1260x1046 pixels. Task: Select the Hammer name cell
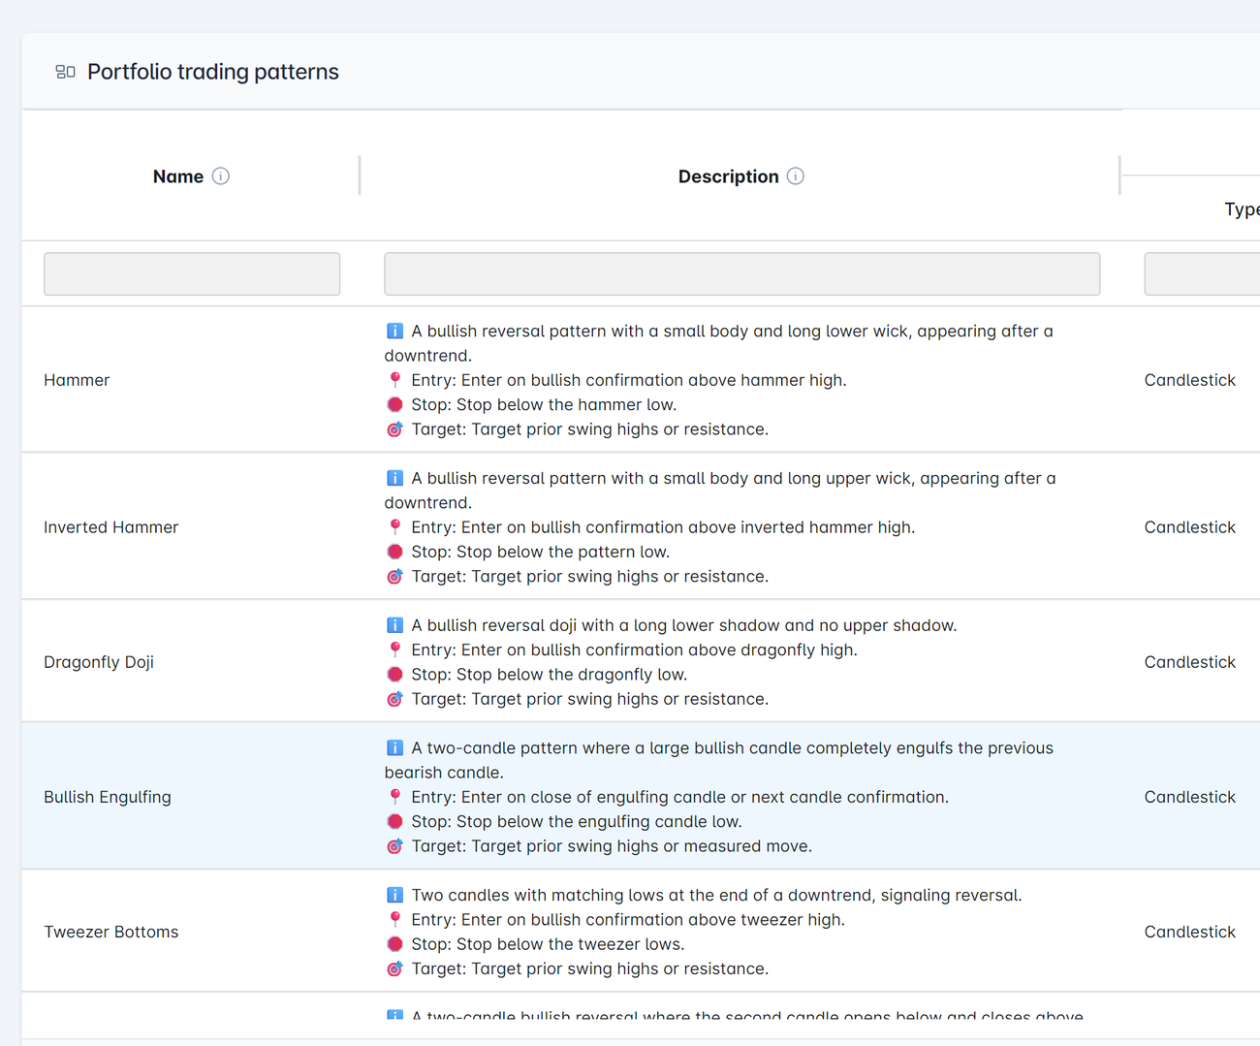click(x=77, y=380)
